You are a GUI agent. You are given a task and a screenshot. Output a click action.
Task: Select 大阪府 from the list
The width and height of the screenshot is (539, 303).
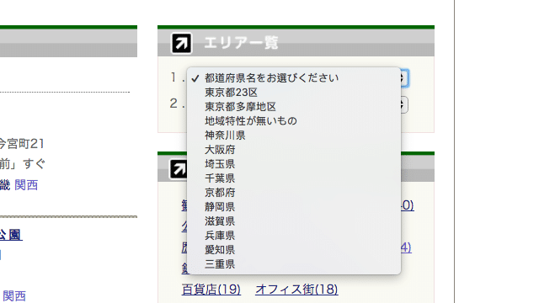click(x=294, y=150)
